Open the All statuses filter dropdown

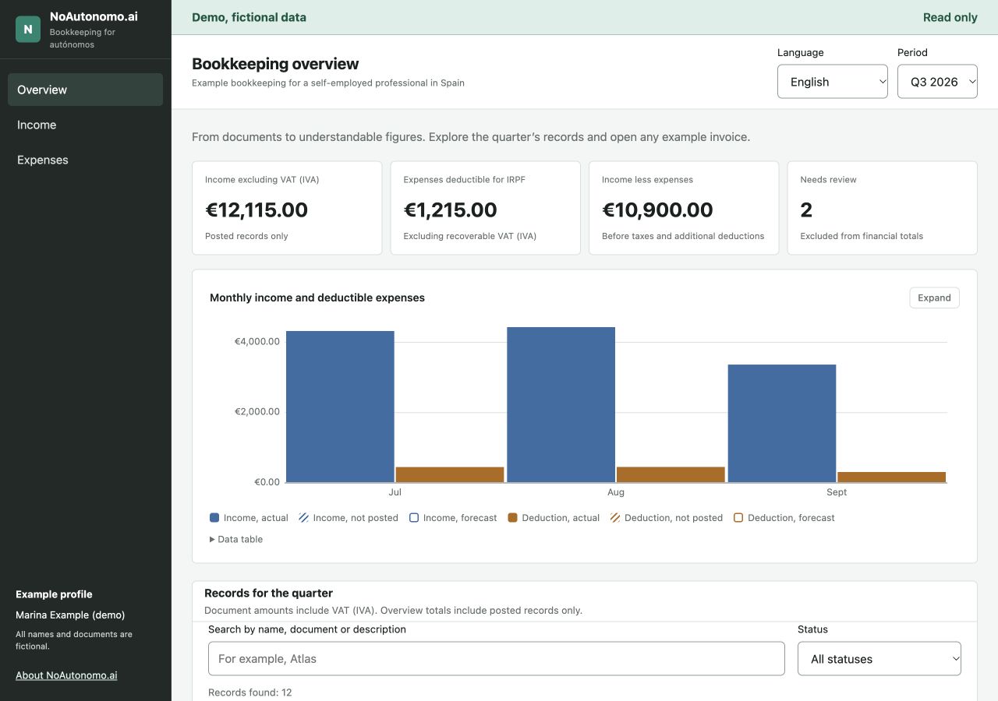tap(879, 659)
